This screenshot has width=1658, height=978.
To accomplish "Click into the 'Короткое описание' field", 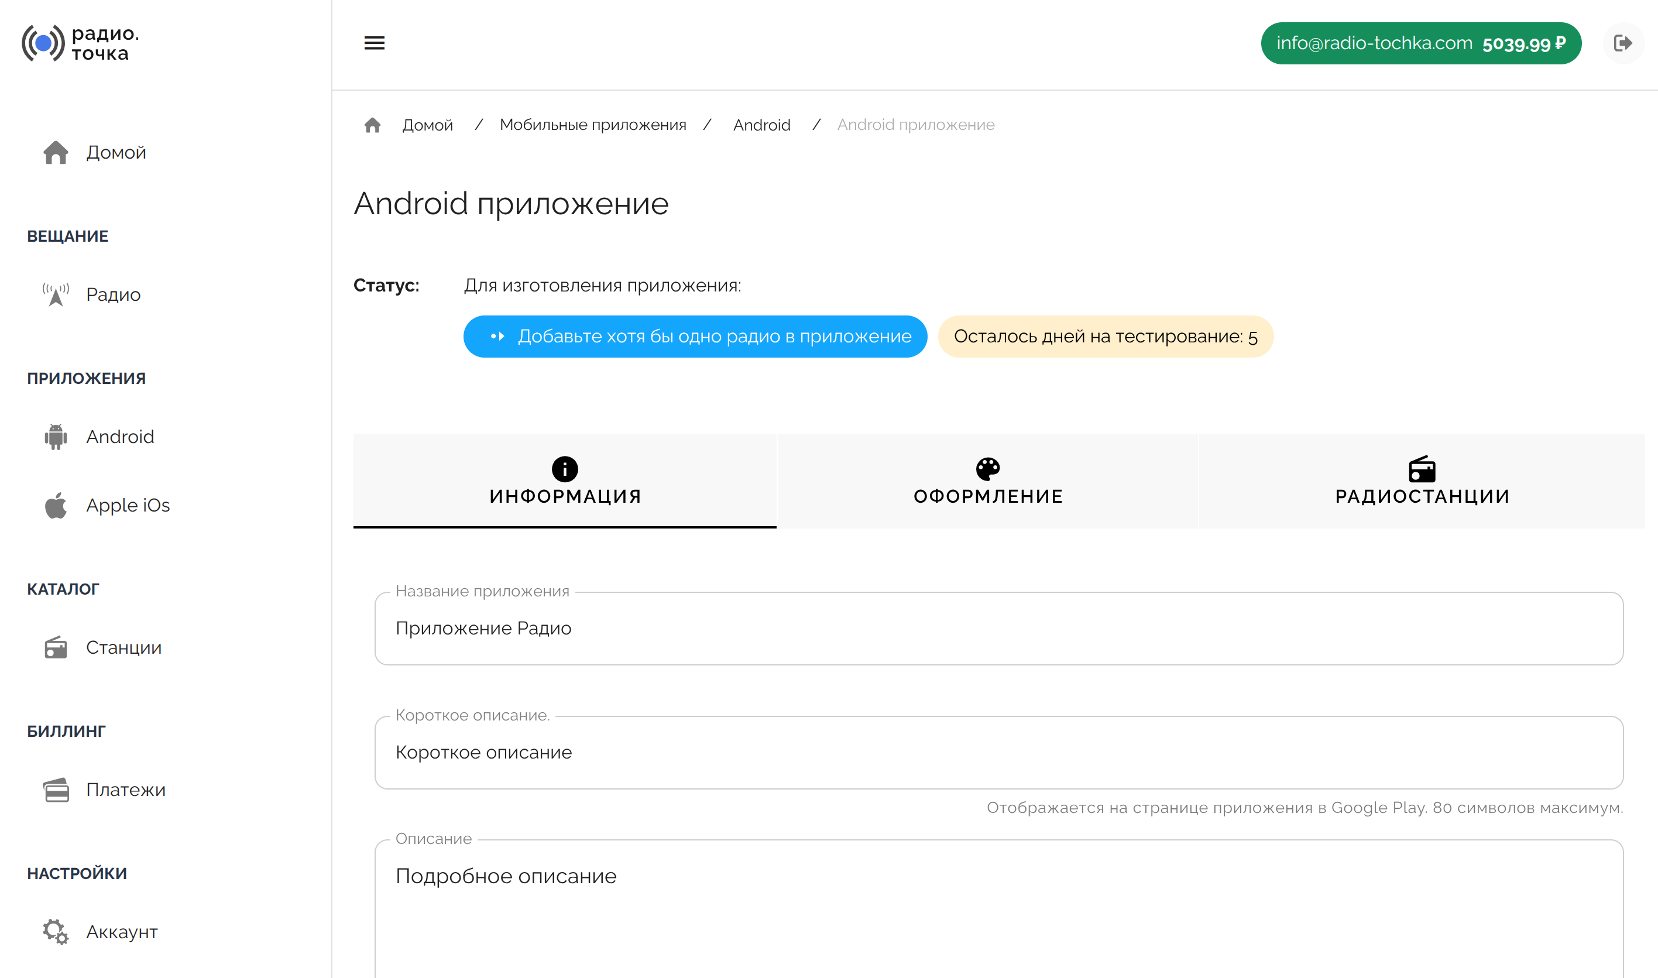I will pos(998,753).
